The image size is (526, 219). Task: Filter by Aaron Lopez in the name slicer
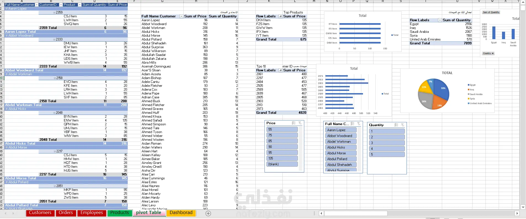pyautogui.click(x=341, y=130)
